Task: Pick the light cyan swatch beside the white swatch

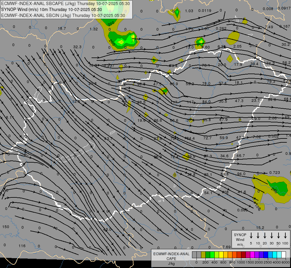Action: (279, 255)
